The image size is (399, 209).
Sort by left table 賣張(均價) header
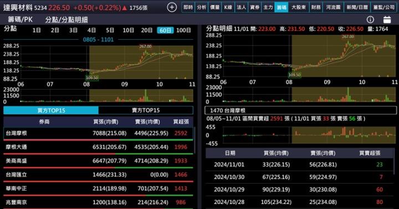(x=147, y=122)
